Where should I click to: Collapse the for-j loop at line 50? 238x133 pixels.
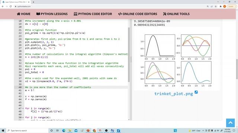pyautogui.click(x=23, y=117)
